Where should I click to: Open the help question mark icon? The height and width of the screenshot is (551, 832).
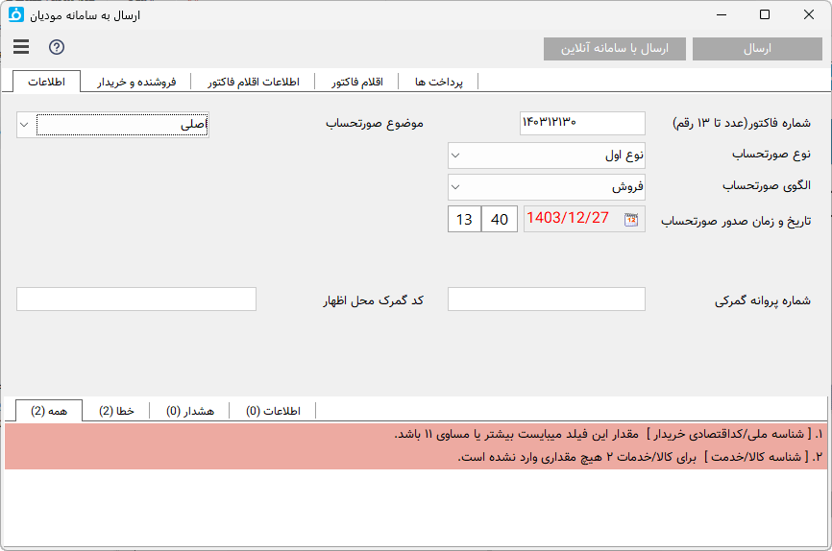(x=57, y=47)
